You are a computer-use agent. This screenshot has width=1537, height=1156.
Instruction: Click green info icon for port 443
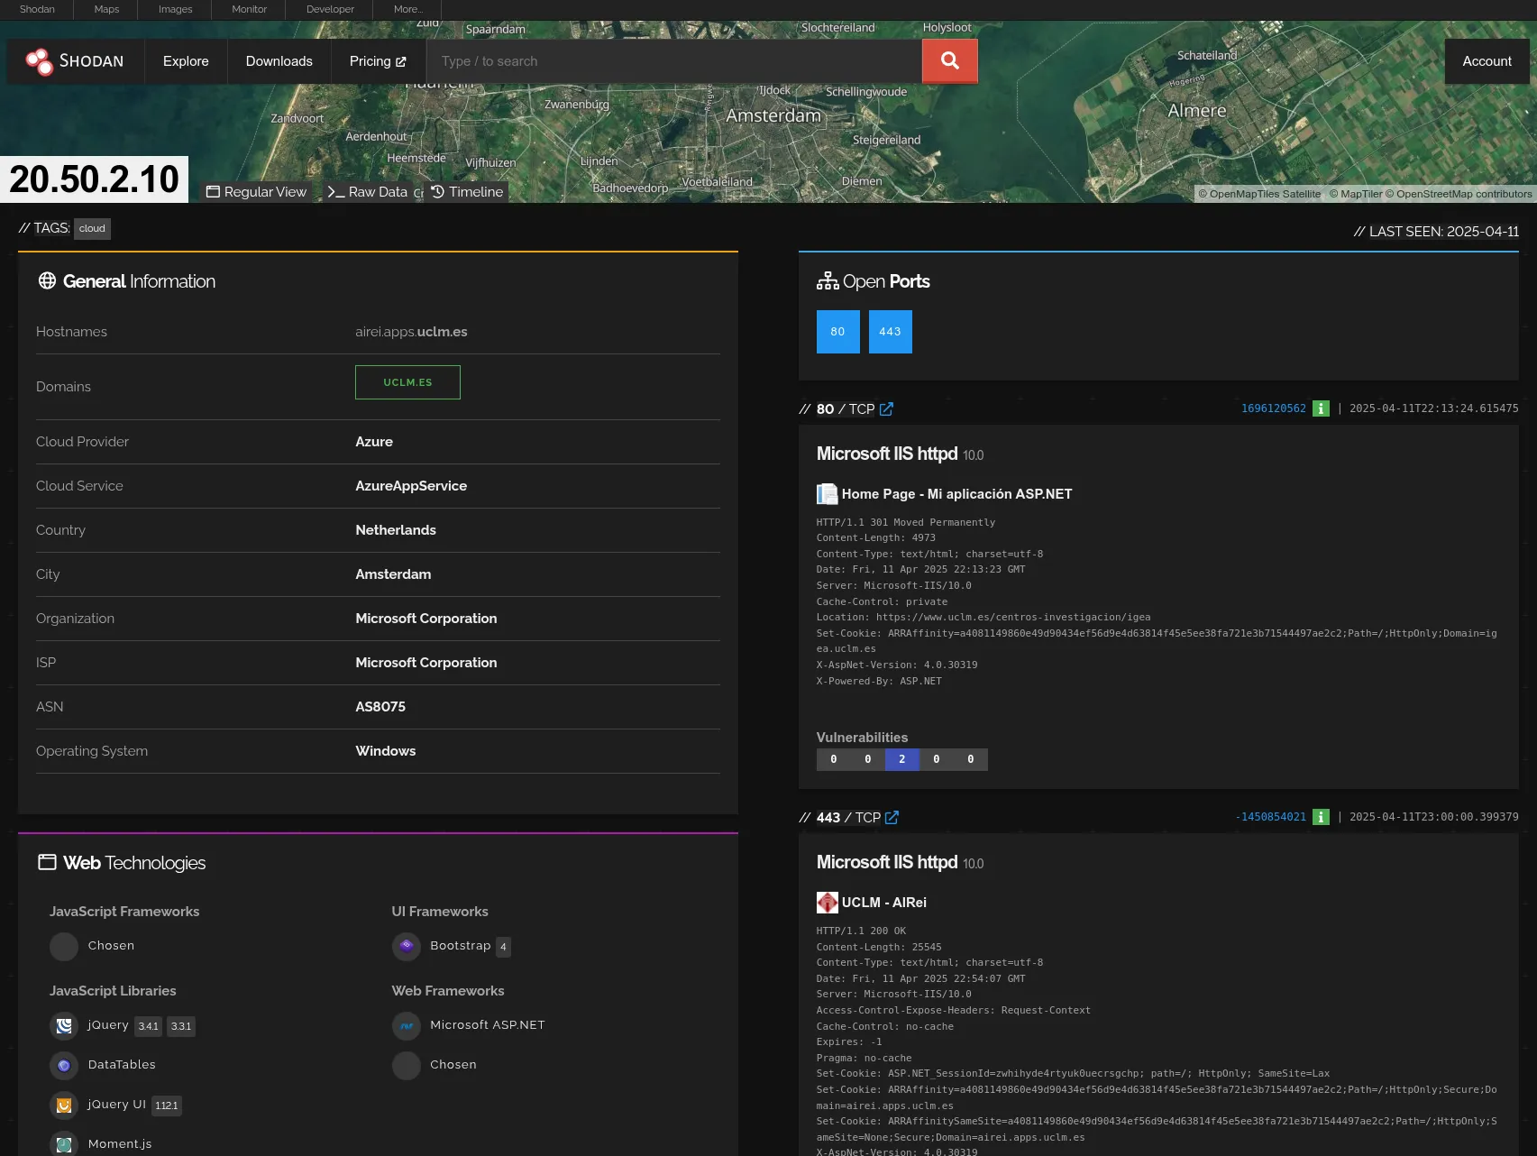[x=1321, y=817]
